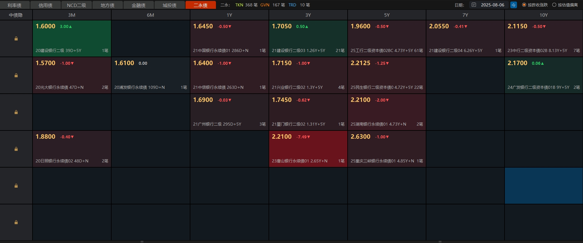This screenshot has height=243, width=583.
Task: Click the 中债隐 header cell
Action: (16, 15)
